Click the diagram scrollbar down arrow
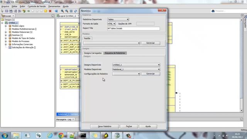Viewport: 247px width, 139px height. (x=242, y=111)
